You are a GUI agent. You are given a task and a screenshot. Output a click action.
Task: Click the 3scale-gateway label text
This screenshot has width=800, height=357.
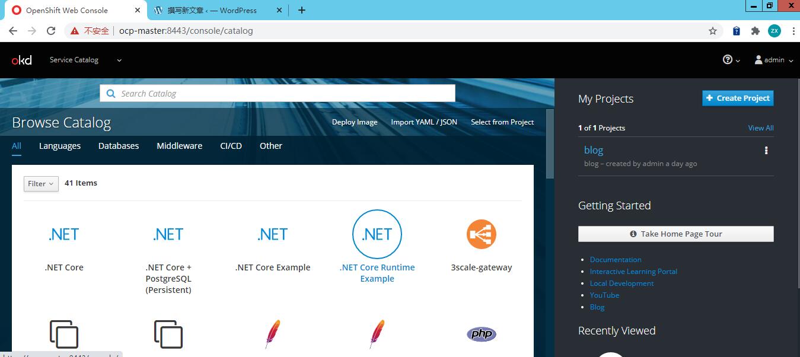(482, 267)
